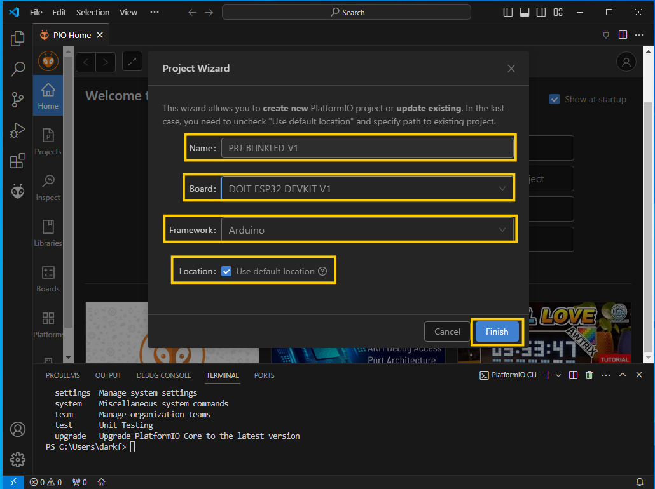The height and width of the screenshot is (489, 655).
Task: Click the Finish button
Action: coord(497,332)
